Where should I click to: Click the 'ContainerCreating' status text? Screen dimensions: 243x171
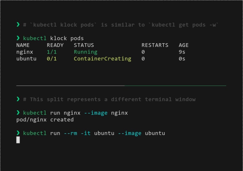point(102,59)
